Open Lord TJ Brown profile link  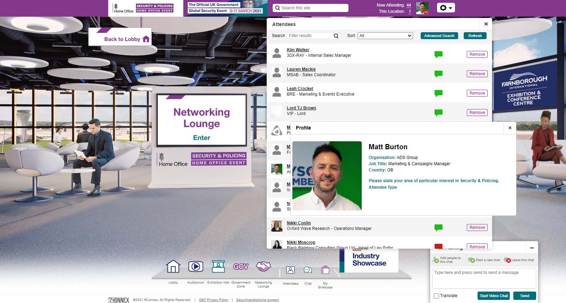pos(301,108)
